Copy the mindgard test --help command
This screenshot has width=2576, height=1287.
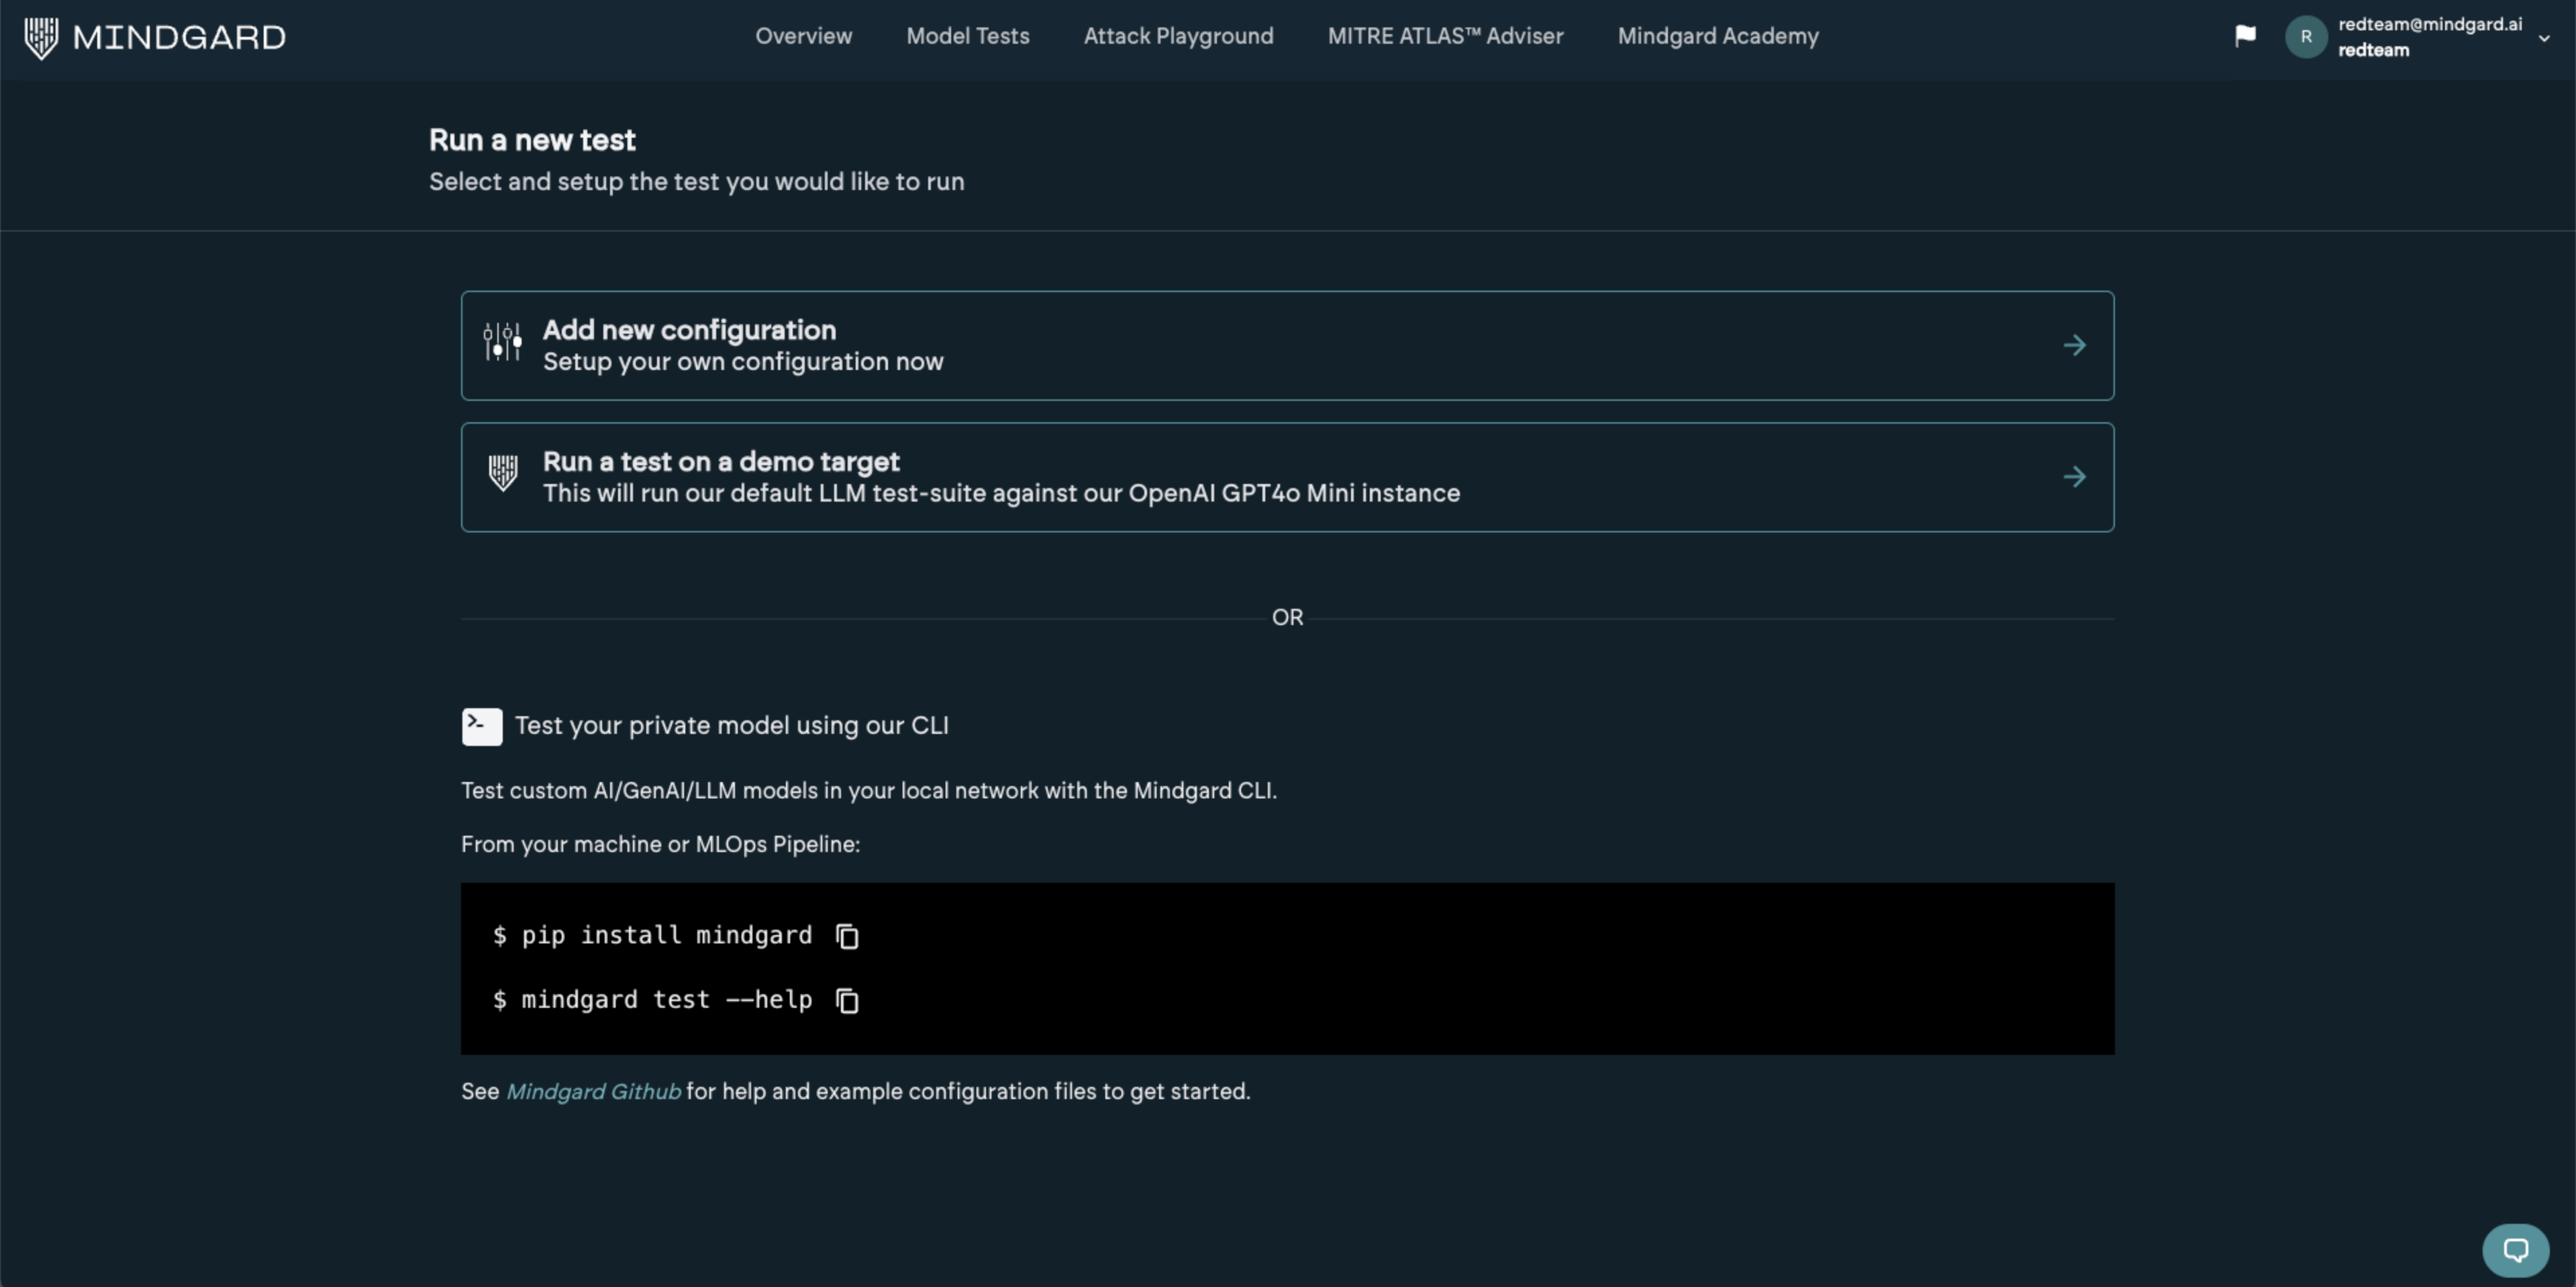[847, 1000]
